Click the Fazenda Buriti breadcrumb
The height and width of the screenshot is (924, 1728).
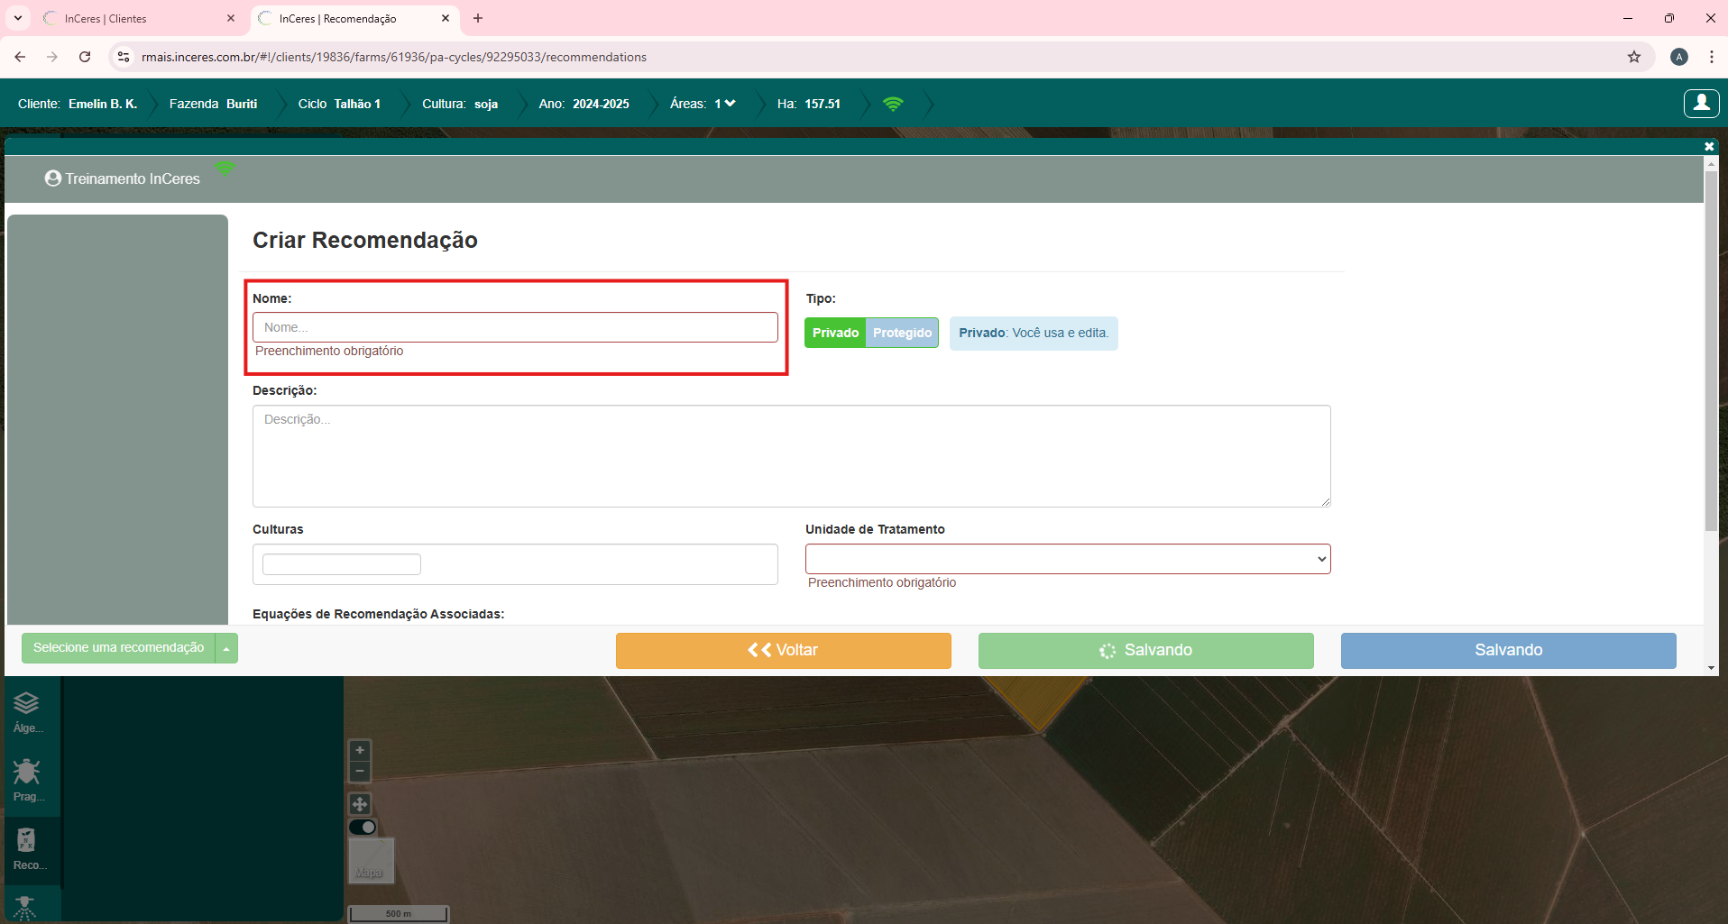[x=213, y=104]
